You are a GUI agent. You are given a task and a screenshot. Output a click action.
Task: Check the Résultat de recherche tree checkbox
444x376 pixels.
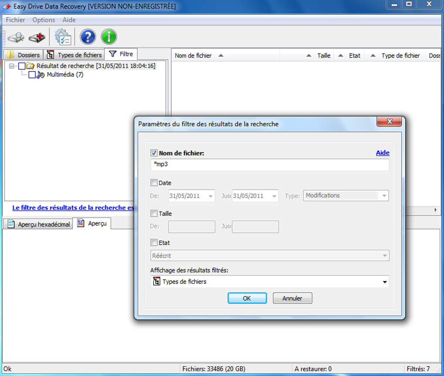[22, 66]
